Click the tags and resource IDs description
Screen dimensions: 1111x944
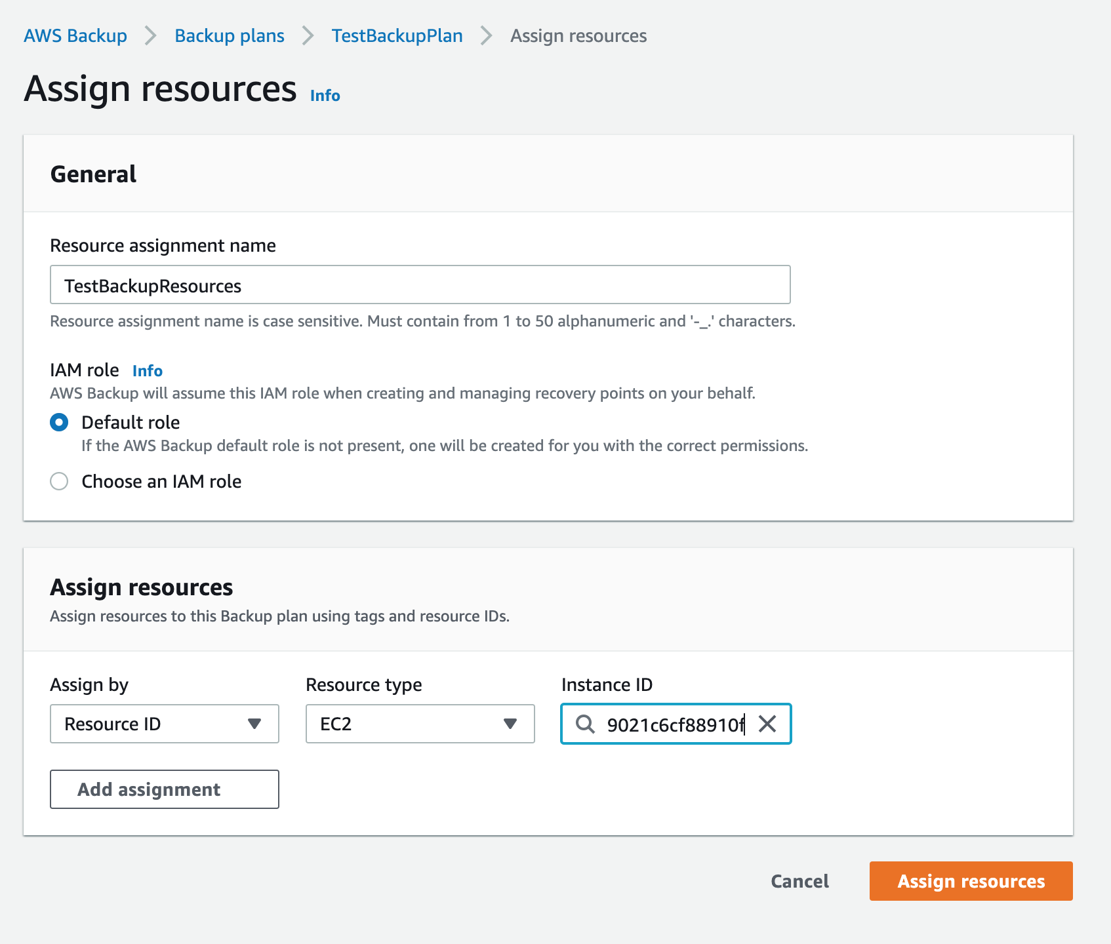coord(279,616)
